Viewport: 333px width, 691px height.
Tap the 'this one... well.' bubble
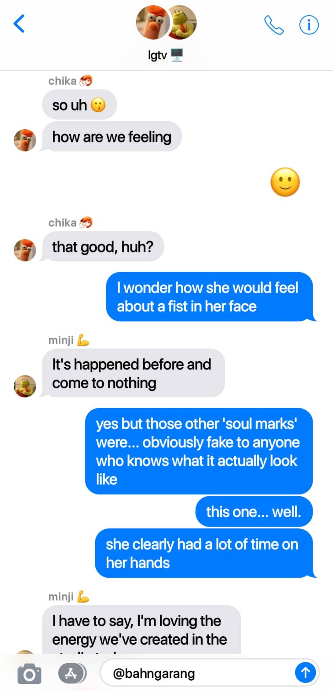point(254,511)
